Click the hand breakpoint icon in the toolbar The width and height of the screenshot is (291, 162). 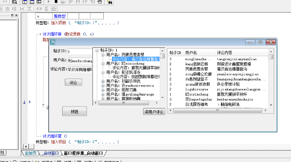pyautogui.click(x=99, y=2)
